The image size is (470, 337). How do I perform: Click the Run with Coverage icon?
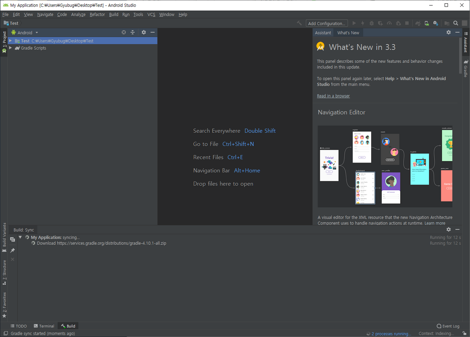[x=380, y=23]
